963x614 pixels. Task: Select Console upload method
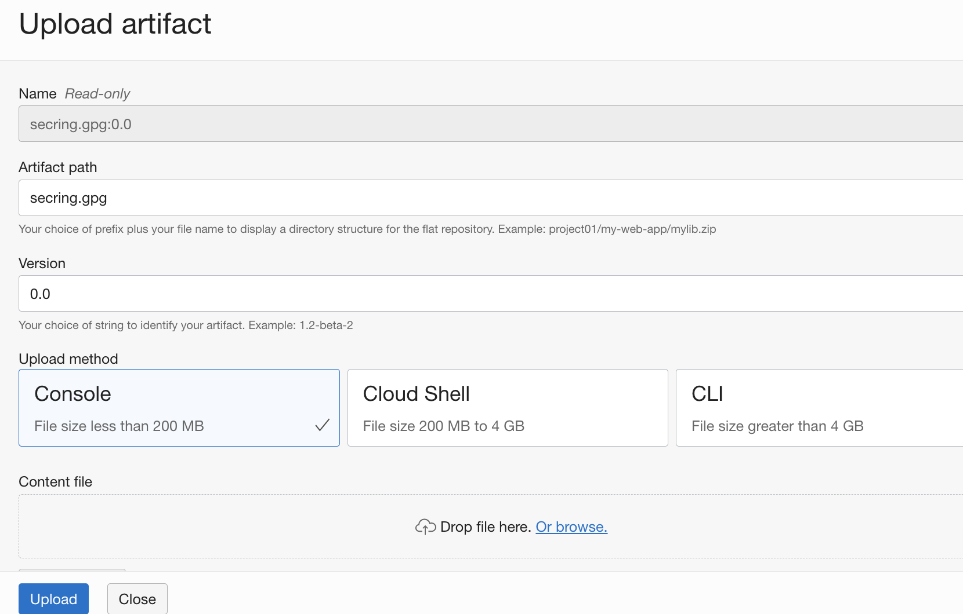[179, 408]
